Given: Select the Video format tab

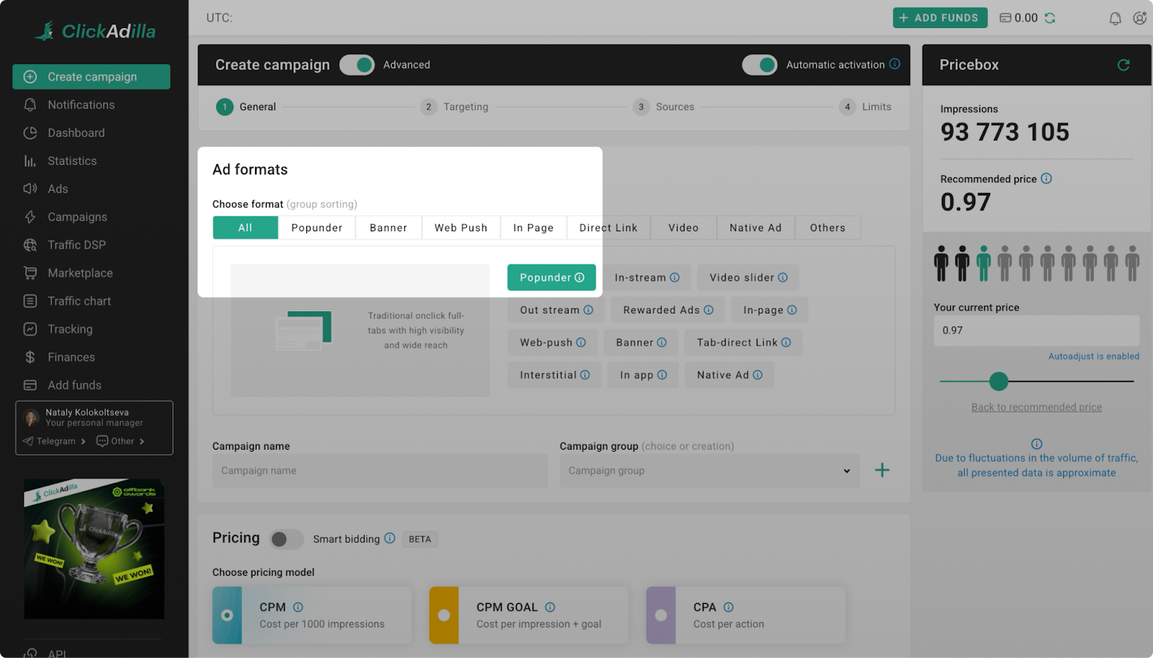Looking at the screenshot, I should tap(683, 228).
